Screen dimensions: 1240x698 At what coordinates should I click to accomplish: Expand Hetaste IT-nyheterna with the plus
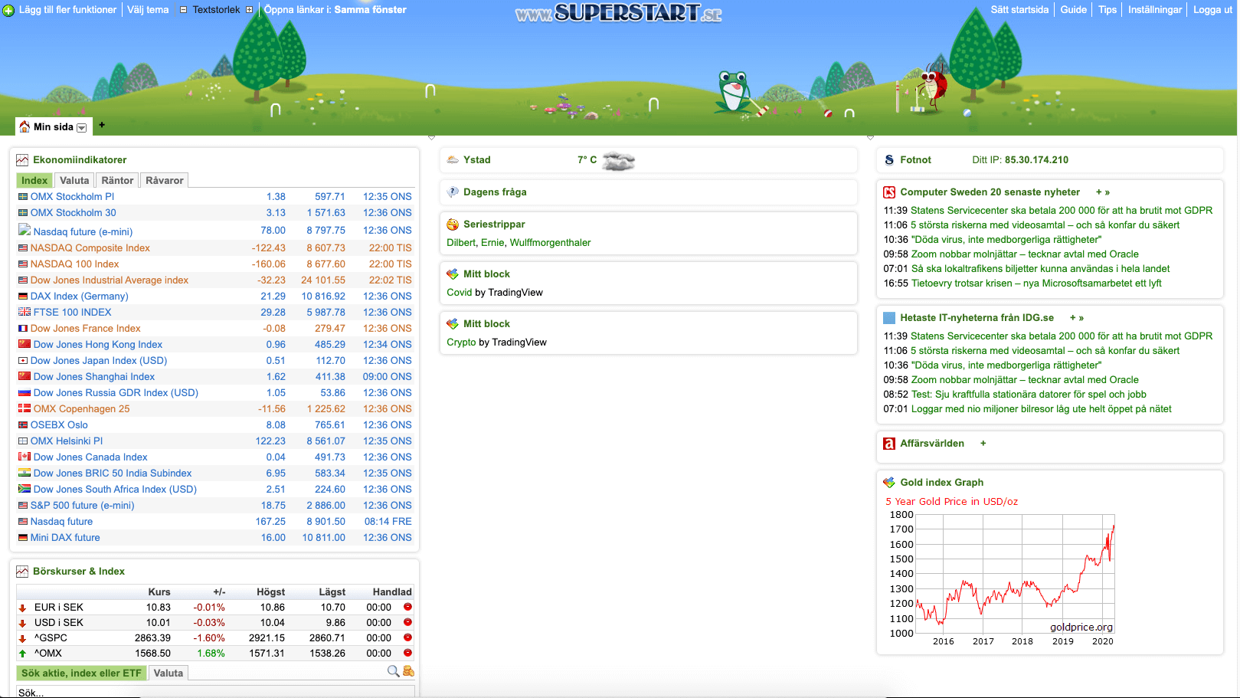1073,318
